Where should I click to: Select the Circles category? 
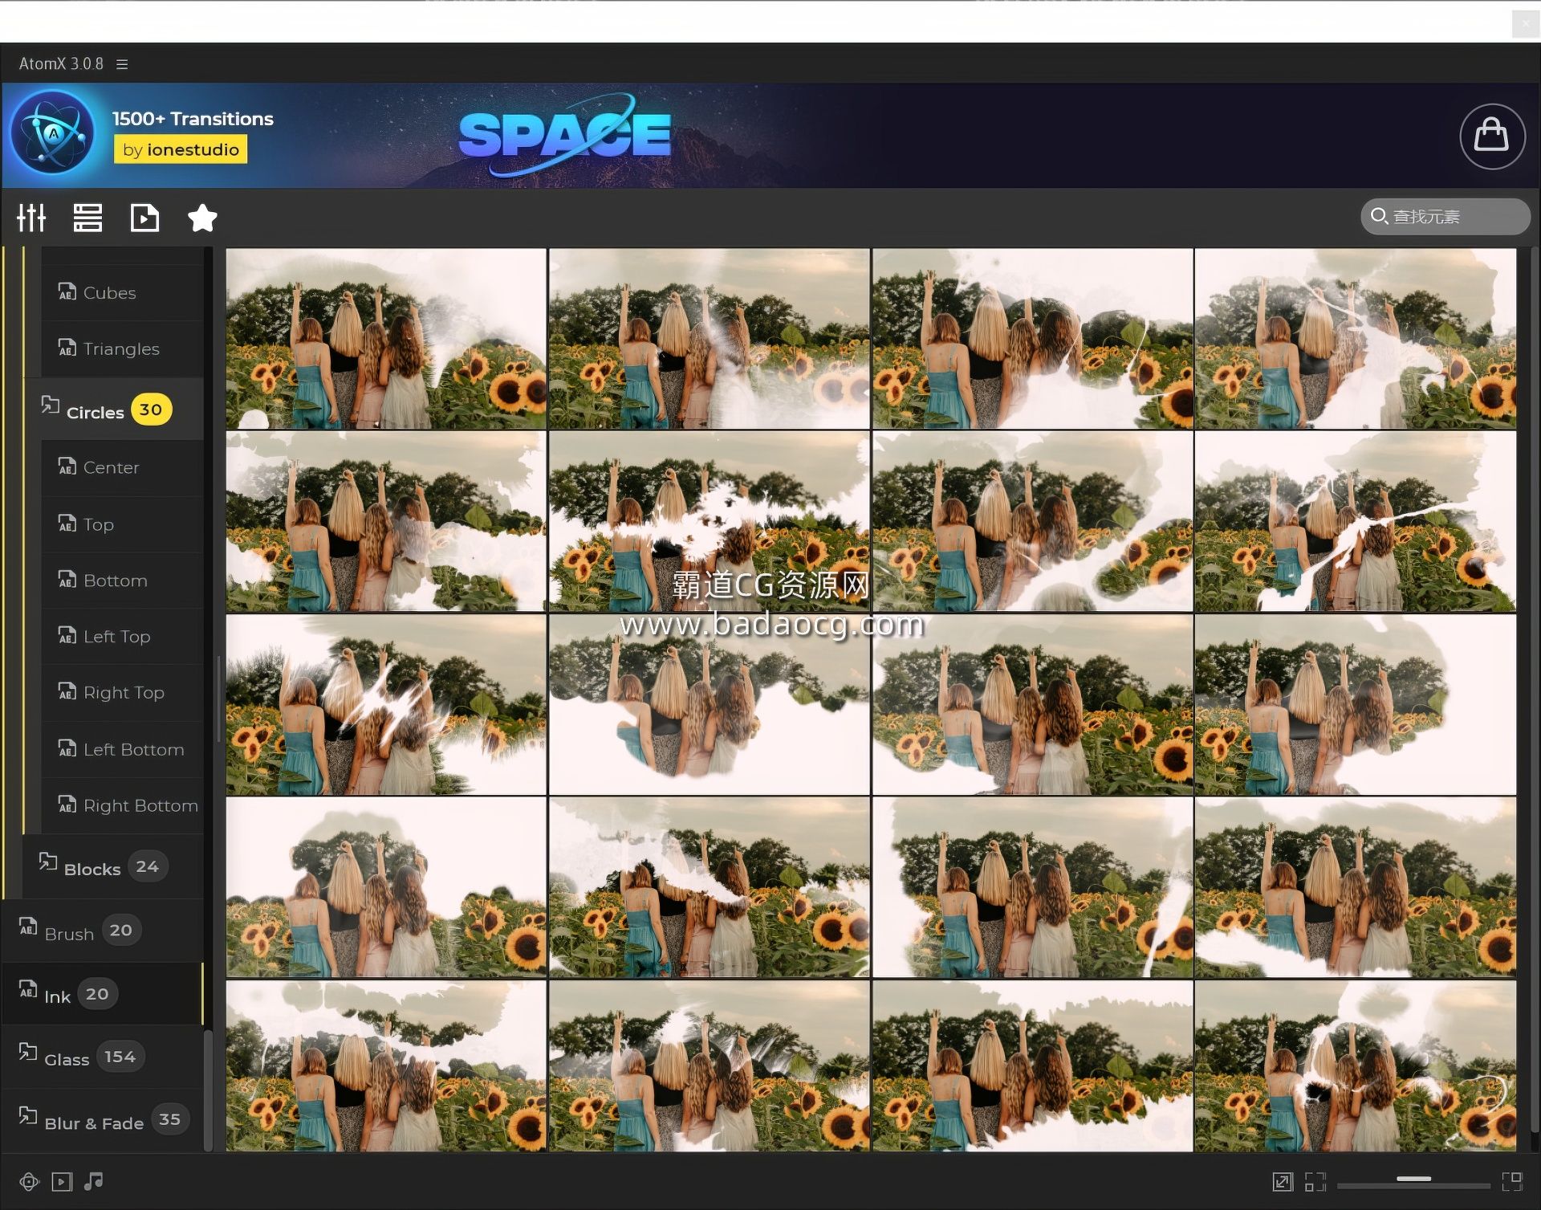(113, 409)
